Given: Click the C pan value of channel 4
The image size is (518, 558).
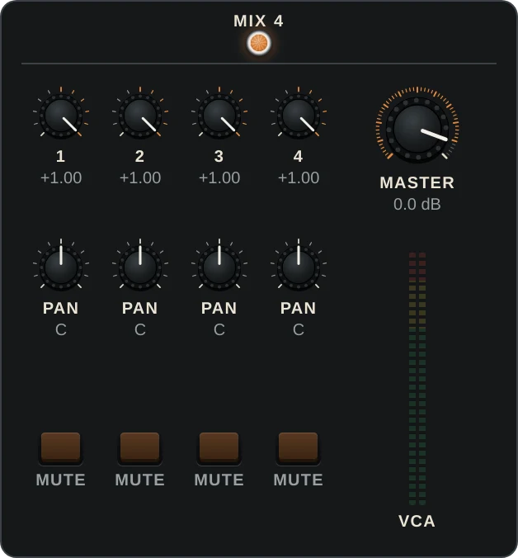Looking at the screenshot, I should click(299, 330).
